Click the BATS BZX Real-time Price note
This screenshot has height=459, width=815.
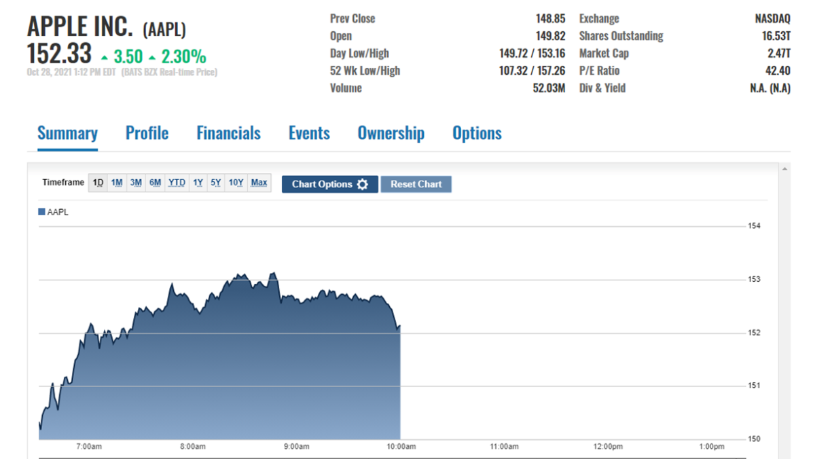pos(169,73)
